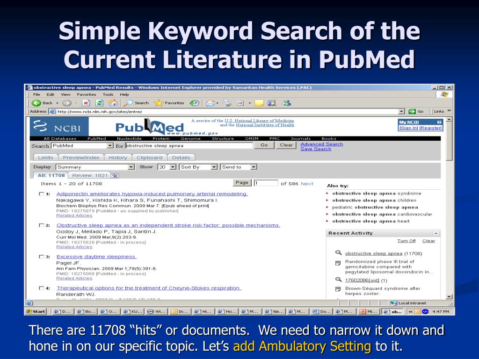Expand the Links toolbar chevron
Viewport: 479px width, 359px height.
[x=449, y=111]
